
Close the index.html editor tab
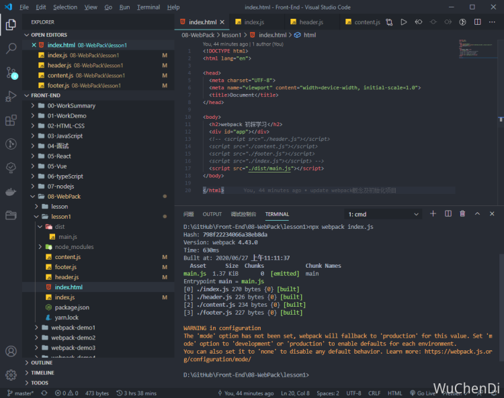pyautogui.click(x=222, y=22)
